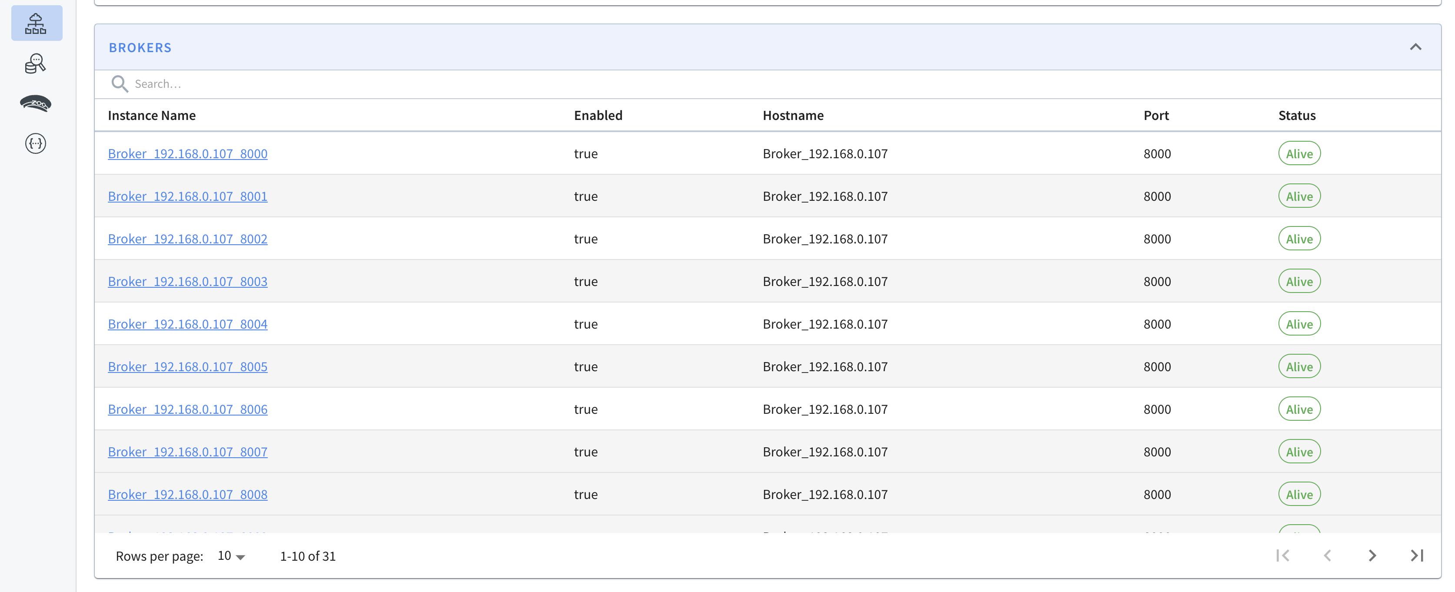Image resolution: width=1455 pixels, height=592 pixels.
Task: Sort by the Instance Name column header
Action: pos(152,115)
